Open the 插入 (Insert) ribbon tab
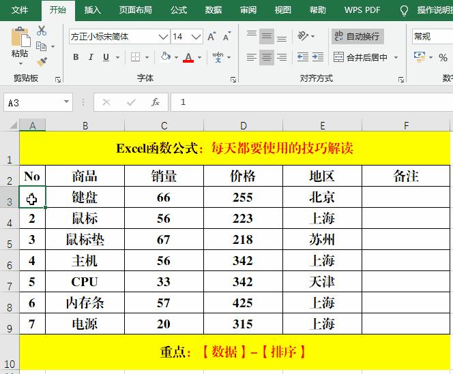This screenshot has height=374, width=453. 92,10
